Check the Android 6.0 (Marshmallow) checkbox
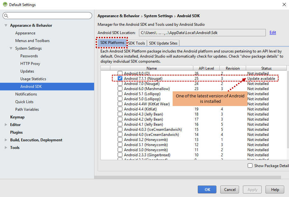Viewport: 289px width, 197px height. click(x=120, y=88)
